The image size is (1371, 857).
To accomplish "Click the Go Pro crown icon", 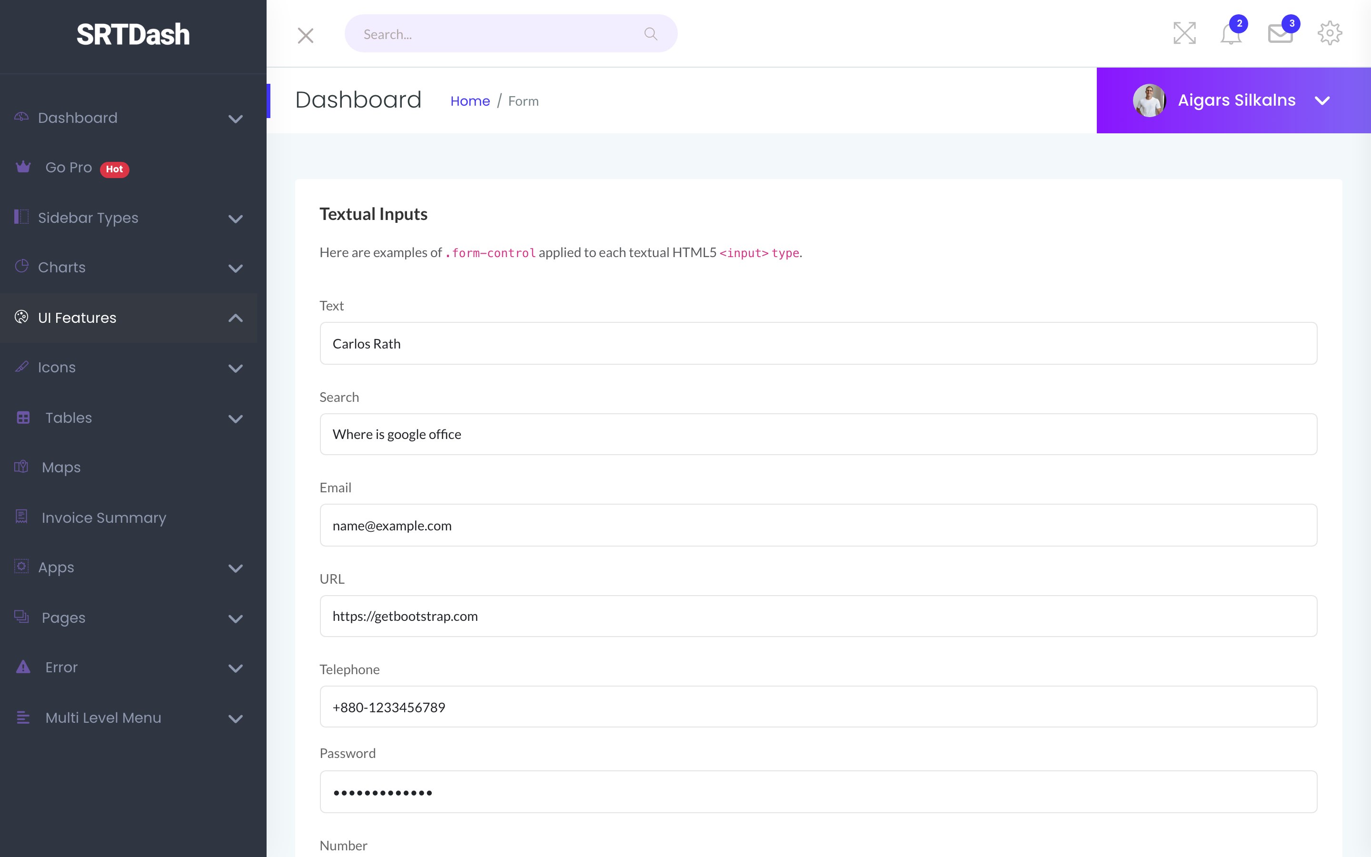I will coord(23,167).
